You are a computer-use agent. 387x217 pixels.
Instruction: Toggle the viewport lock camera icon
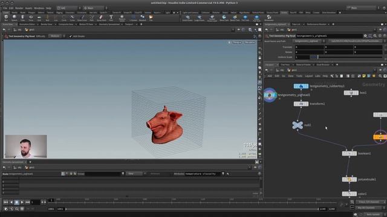click(x=229, y=42)
